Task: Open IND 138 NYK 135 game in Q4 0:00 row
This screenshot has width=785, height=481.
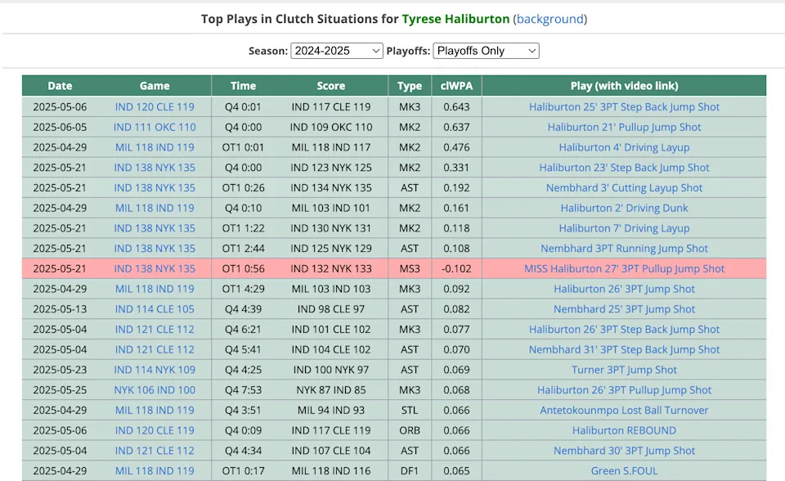Action: click(x=155, y=168)
